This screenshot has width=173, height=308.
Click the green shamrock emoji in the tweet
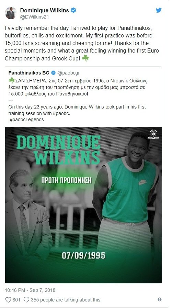(x=85, y=58)
